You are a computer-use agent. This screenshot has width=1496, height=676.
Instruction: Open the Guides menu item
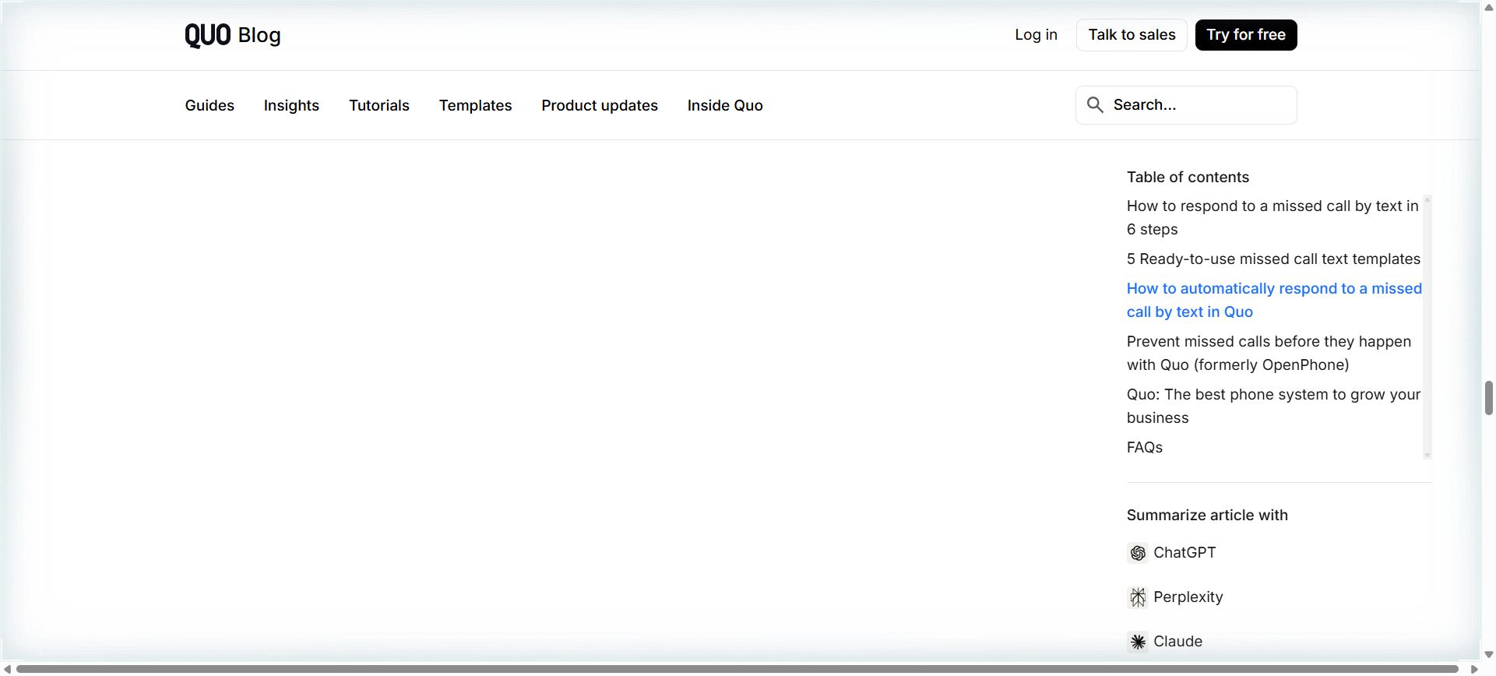(209, 105)
